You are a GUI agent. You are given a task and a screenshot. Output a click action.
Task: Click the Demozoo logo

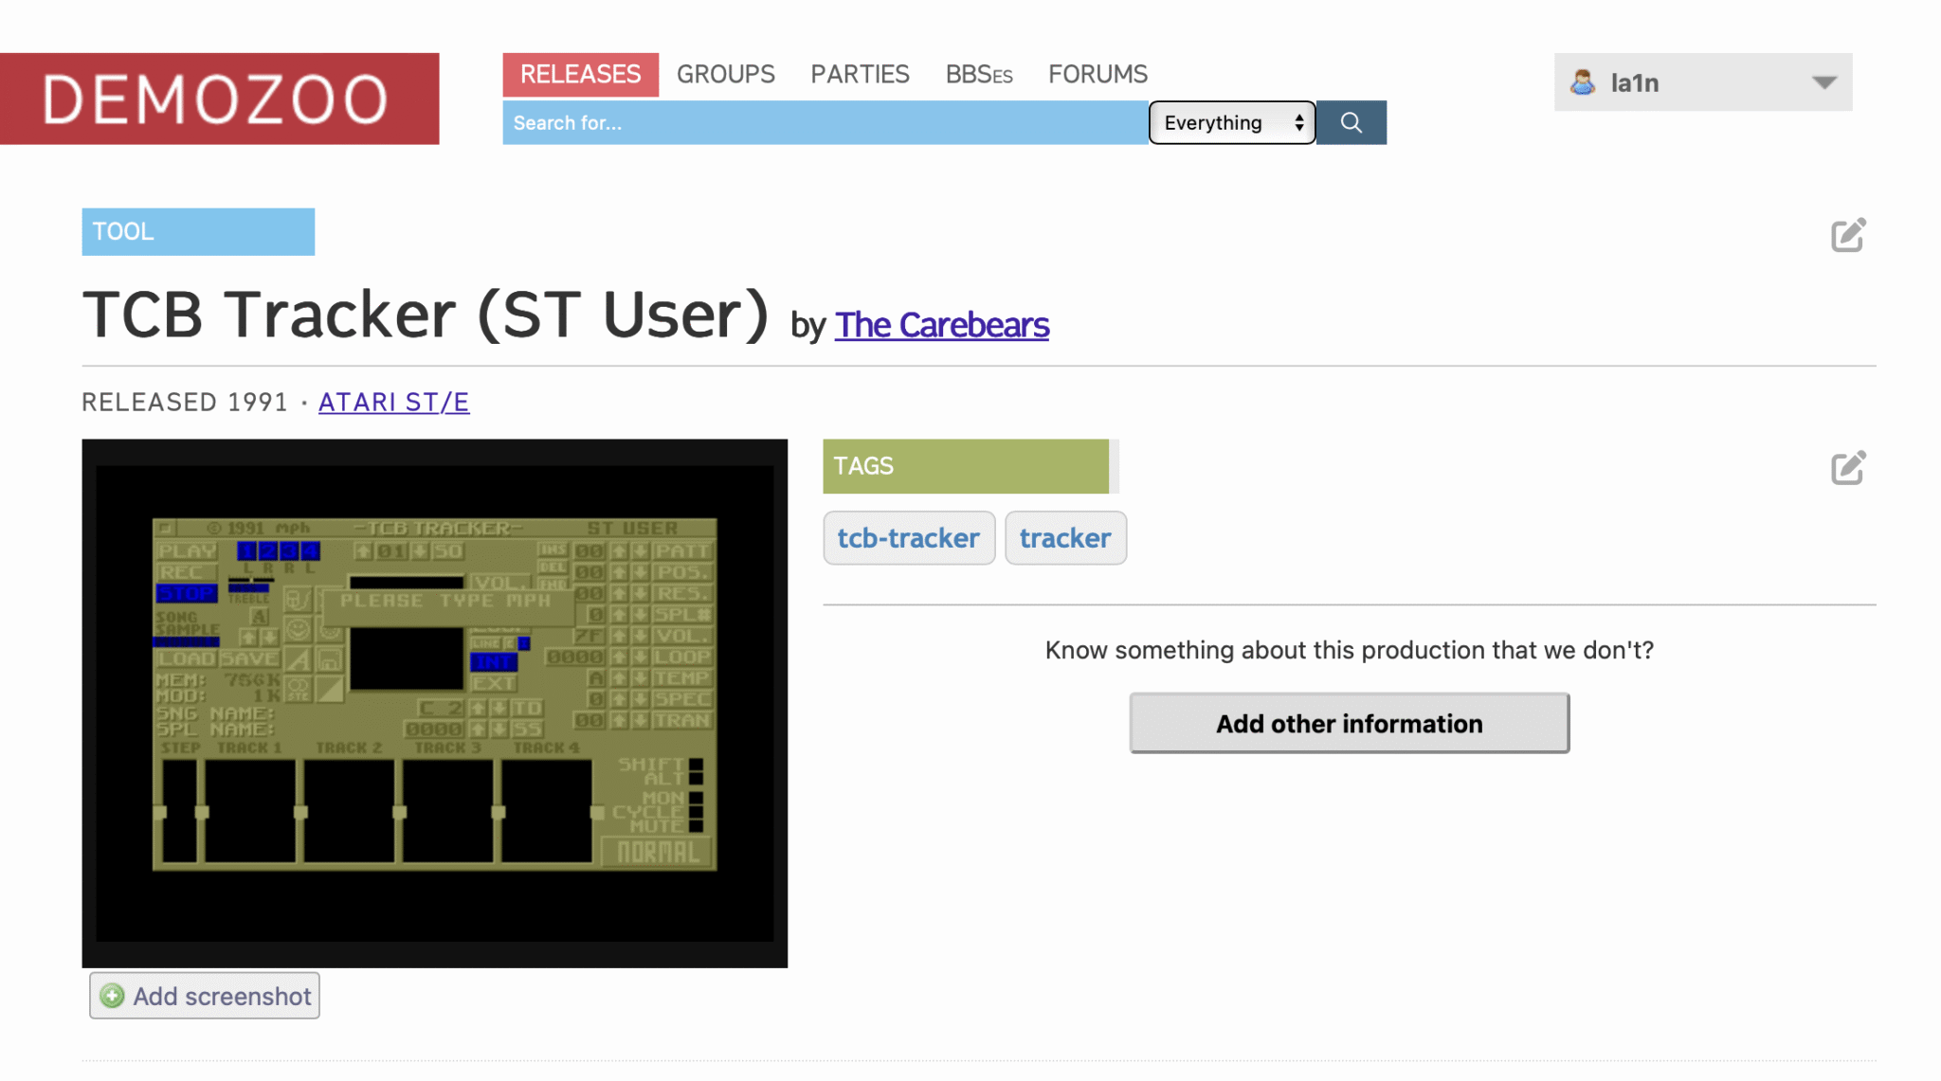point(219,99)
